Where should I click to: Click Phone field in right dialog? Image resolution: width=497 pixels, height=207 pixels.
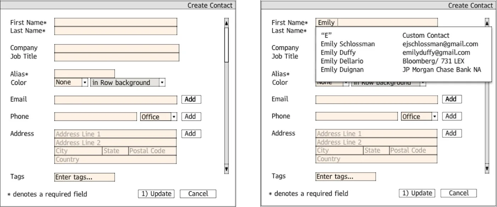point(357,116)
